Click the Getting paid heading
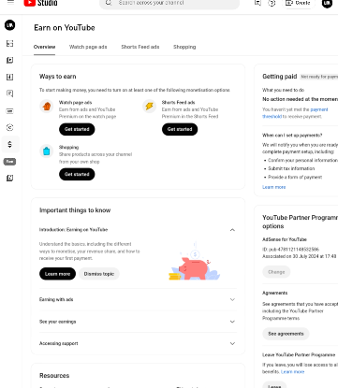338x388 pixels. pyautogui.click(x=280, y=77)
